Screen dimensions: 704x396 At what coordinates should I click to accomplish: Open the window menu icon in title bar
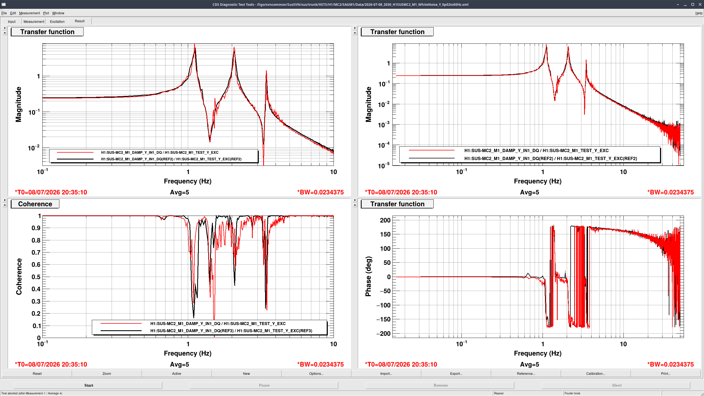(x=4, y=4)
